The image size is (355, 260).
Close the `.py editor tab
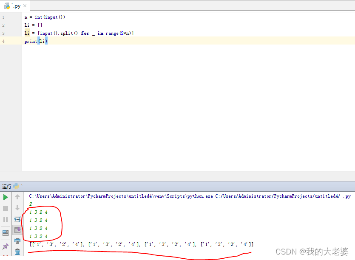tap(25, 6)
